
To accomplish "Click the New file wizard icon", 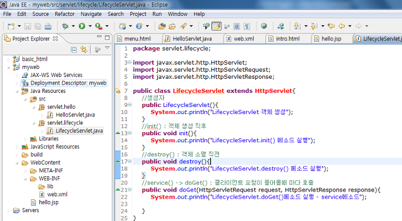I will (11, 26).
